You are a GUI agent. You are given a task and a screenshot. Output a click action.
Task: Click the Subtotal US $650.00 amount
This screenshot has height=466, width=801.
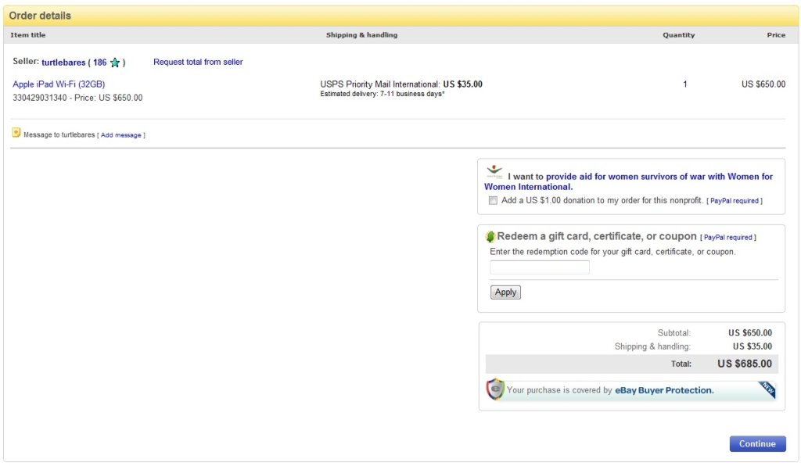pyautogui.click(x=750, y=333)
